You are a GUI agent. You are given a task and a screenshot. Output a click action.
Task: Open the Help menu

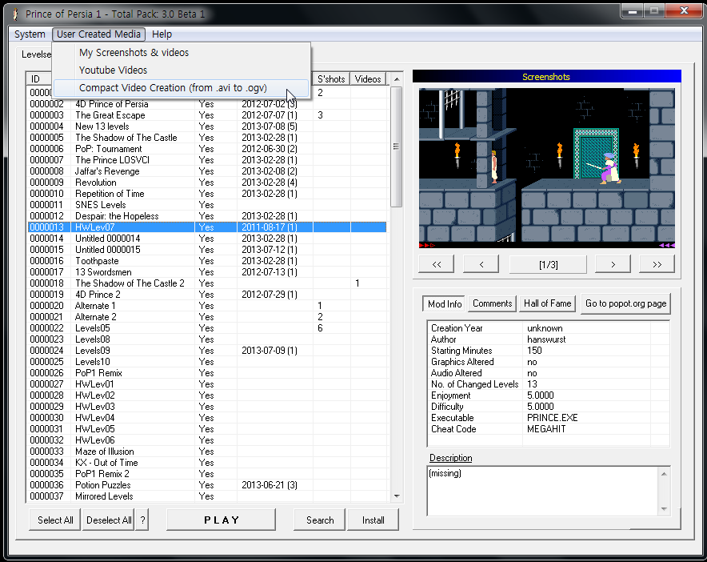point(162,34)
